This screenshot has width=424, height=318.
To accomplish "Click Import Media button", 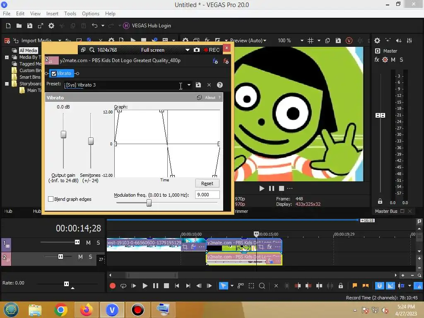I will point(33,41).
